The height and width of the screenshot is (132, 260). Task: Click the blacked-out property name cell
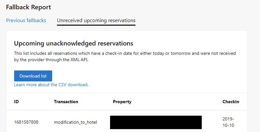point(156,122)
